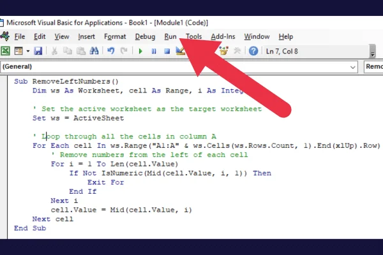Open VBA Help question mark icon
The image size is (383, 255).
253,51
